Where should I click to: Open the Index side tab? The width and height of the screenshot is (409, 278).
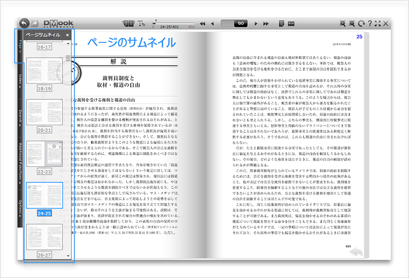click(20, 81)
